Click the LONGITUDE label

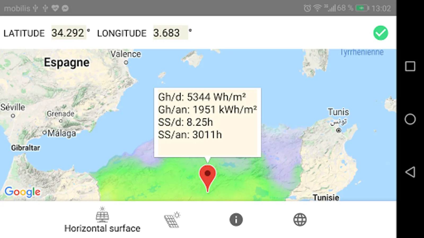(x=122, y=33)
